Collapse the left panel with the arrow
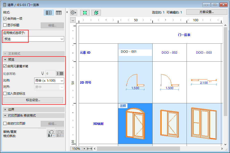 pos(67,12)
